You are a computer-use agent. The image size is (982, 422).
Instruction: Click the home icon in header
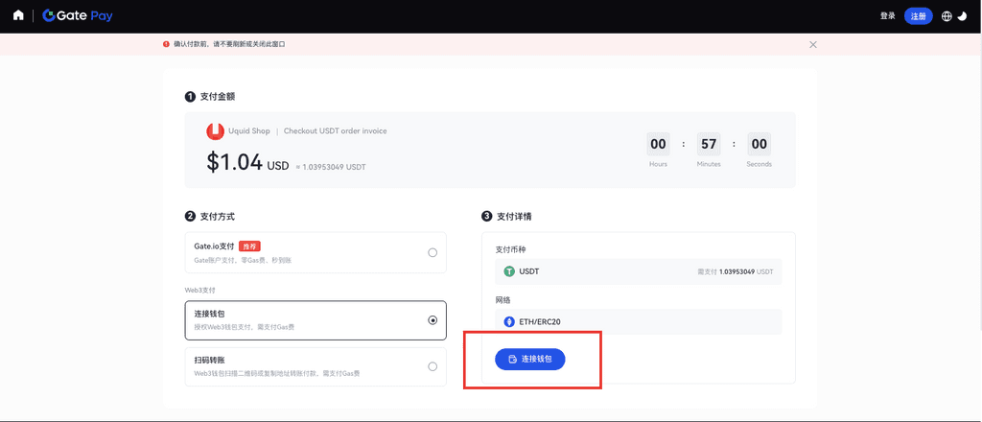(18, 15)
